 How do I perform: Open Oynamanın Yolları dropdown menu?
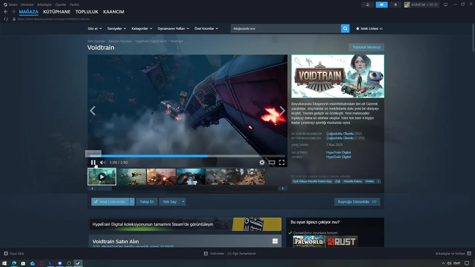click(173, 29)
